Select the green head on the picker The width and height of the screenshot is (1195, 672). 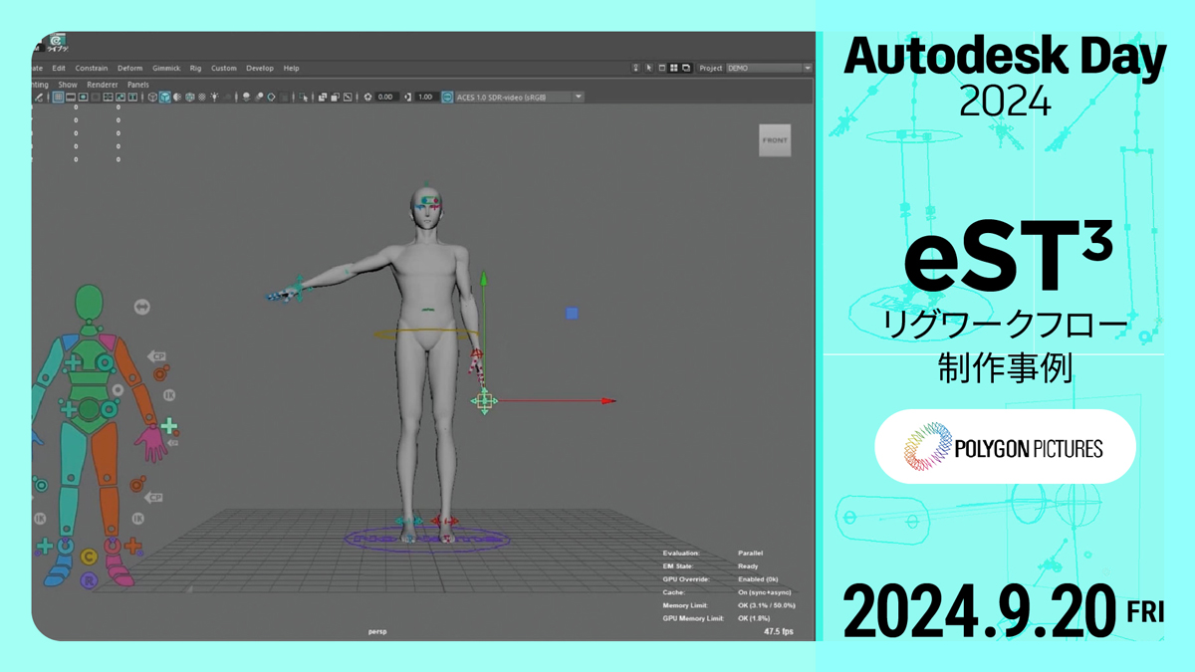coord(90,302)
